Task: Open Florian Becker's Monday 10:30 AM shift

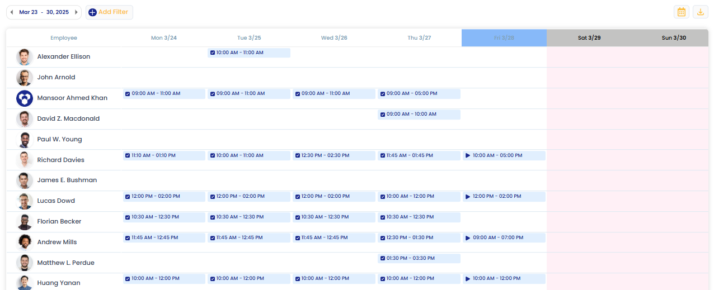Action: coord(164,217)
